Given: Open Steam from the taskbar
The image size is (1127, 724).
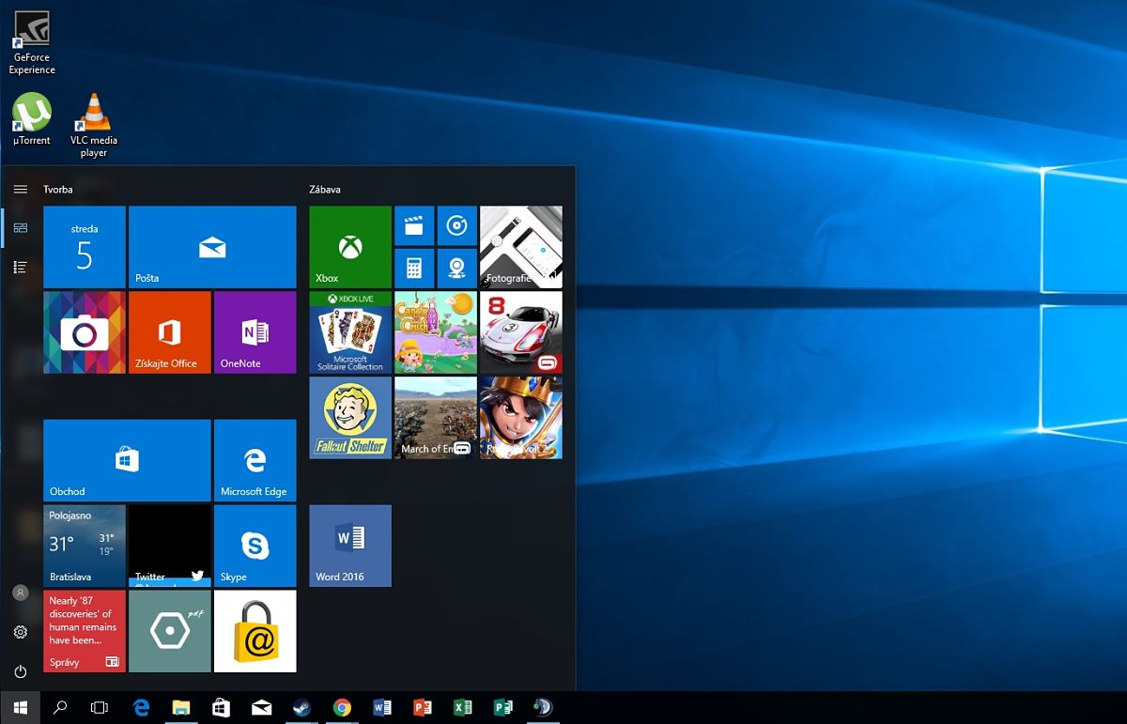Looking at the screenshot, I should 301,708.
